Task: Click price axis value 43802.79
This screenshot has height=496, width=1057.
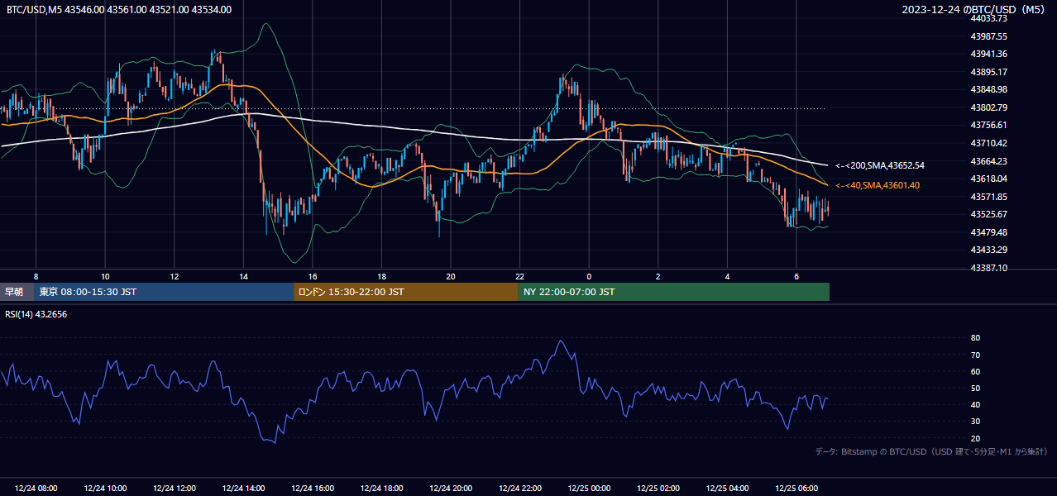Action: click(988, 107)
